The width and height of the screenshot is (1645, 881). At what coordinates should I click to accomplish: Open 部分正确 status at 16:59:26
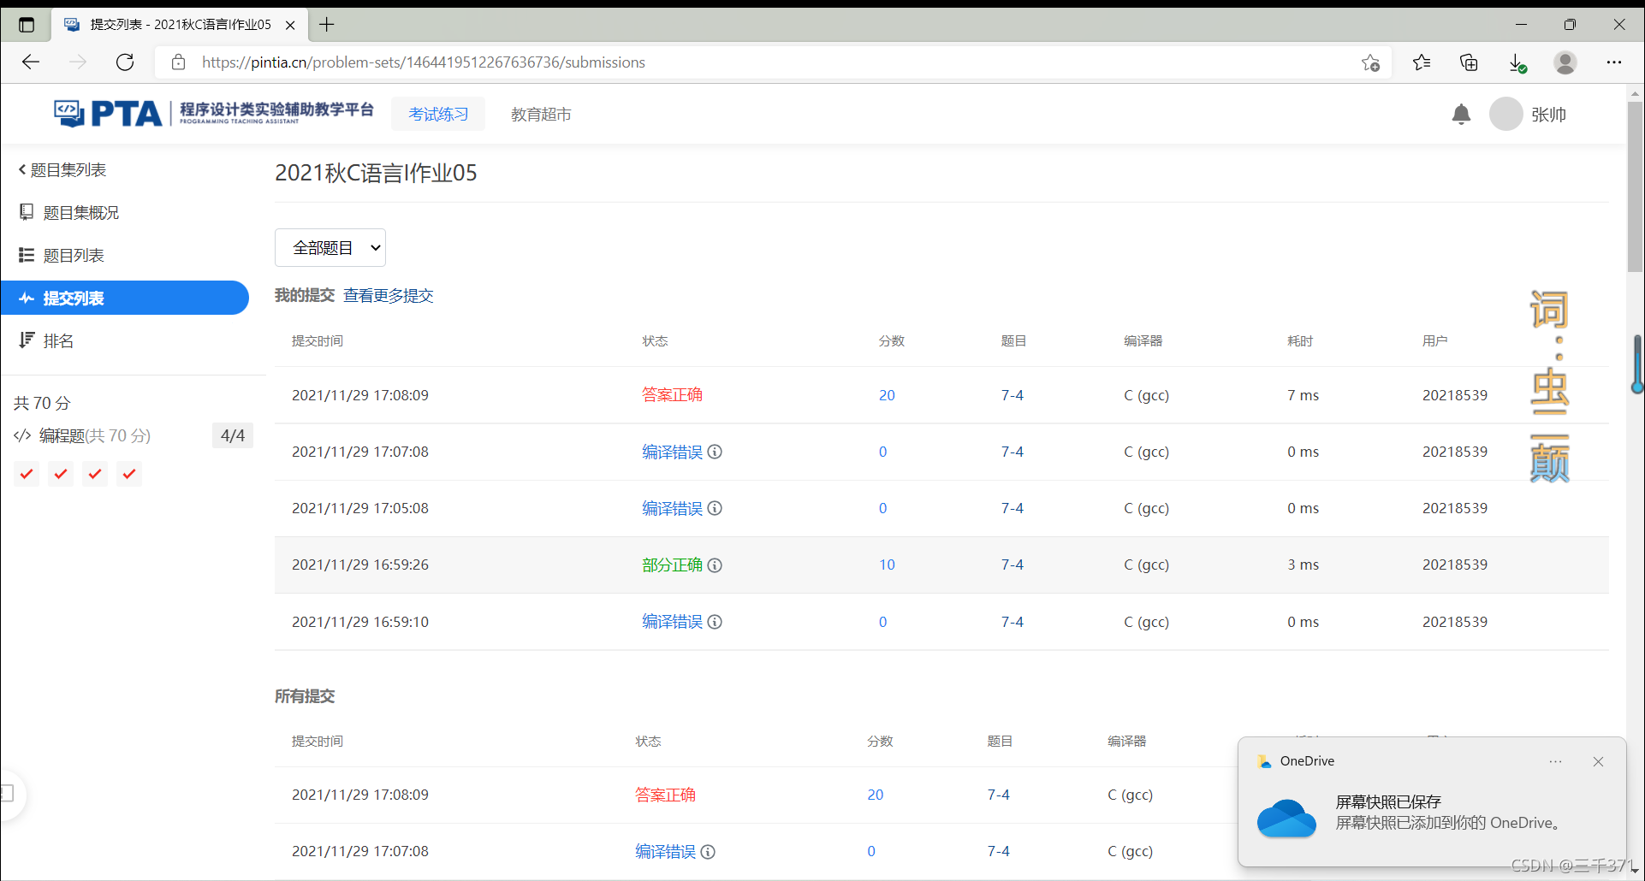672,565
